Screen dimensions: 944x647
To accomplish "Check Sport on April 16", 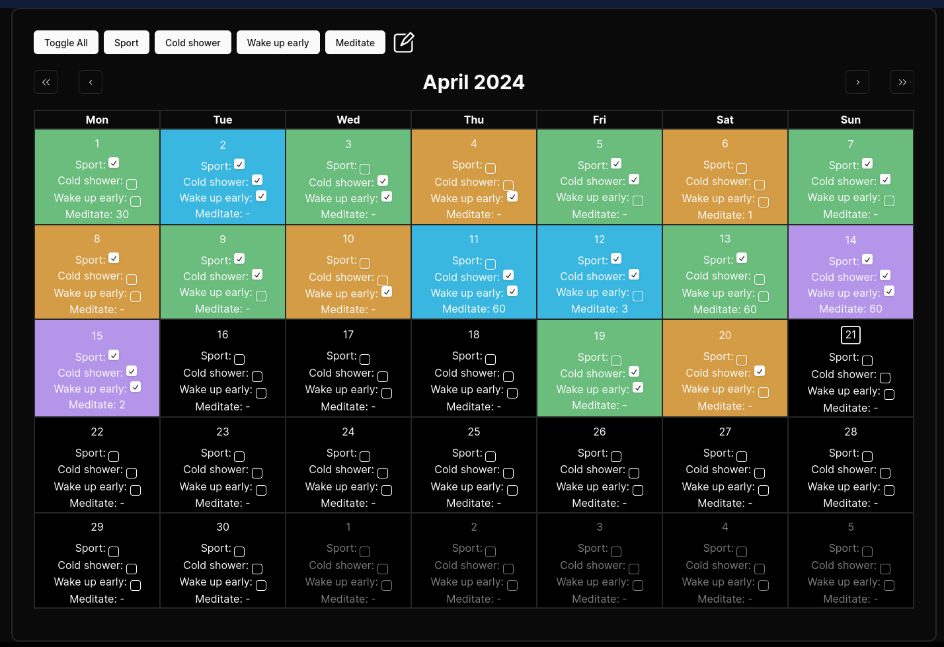I will click(x=239, y=360).
